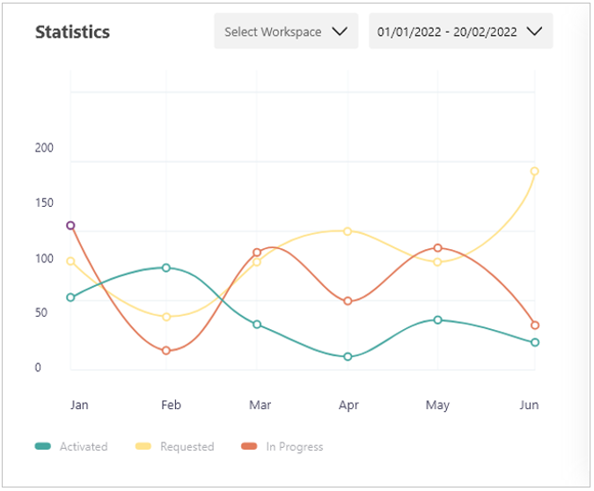This screenshot has width=594, height=491.
Task: Click the chevron arrow beside Select Workspace
Action: pyautogui.click(x=340, y=32)
